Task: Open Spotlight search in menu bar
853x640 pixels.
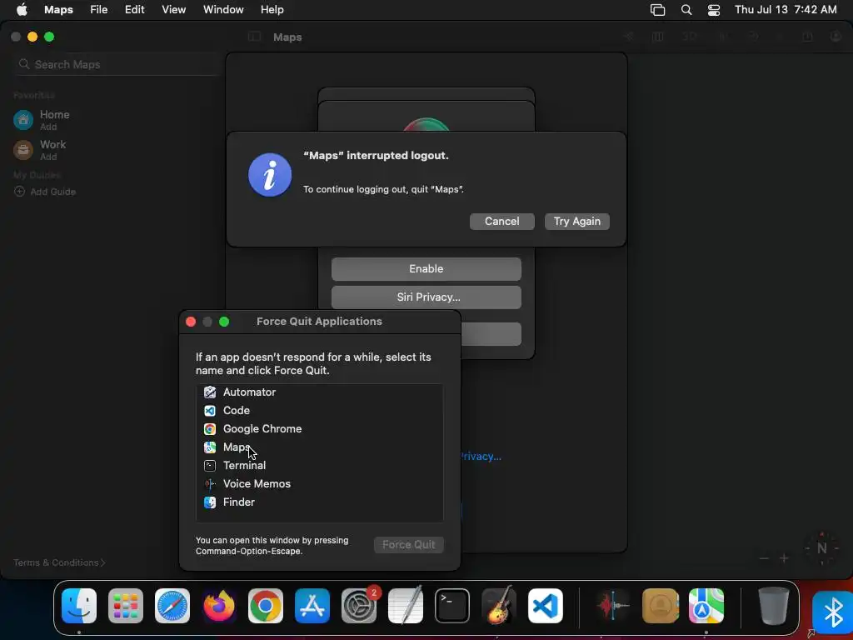Action: coord(686,10)
